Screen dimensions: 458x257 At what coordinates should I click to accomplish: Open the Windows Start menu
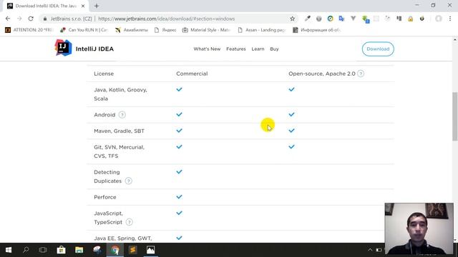[9, 250]
